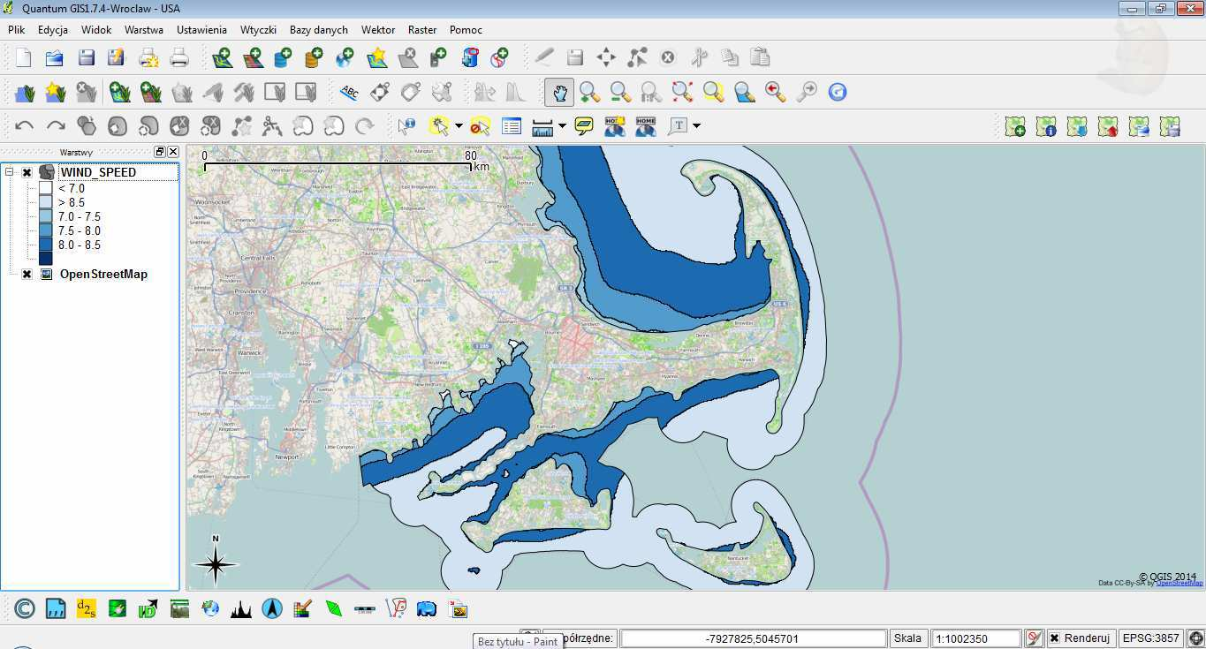1206x649 pixels.
Task: Click the North Arrow plugin icon
Action: 272,608
